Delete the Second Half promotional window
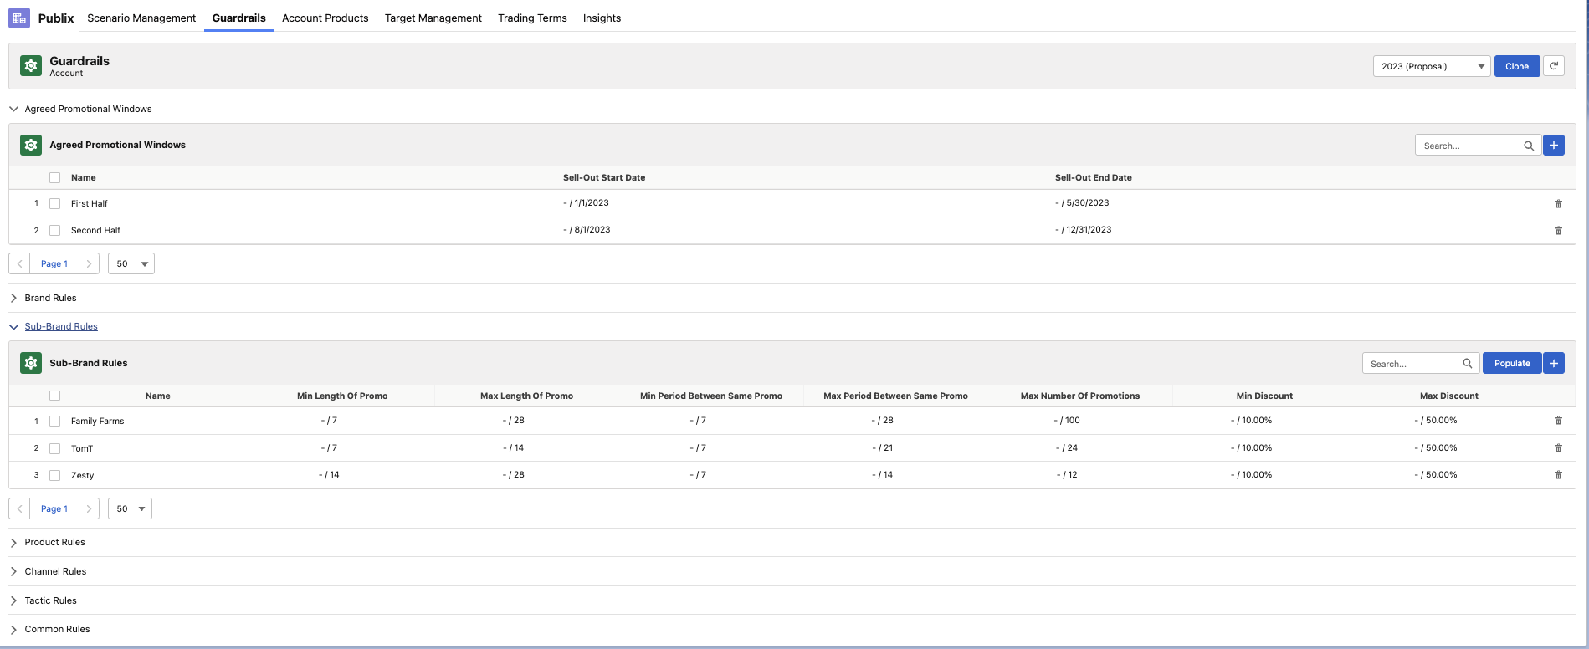Viewport: 1589px width, 649px height. coord(1558,230)
